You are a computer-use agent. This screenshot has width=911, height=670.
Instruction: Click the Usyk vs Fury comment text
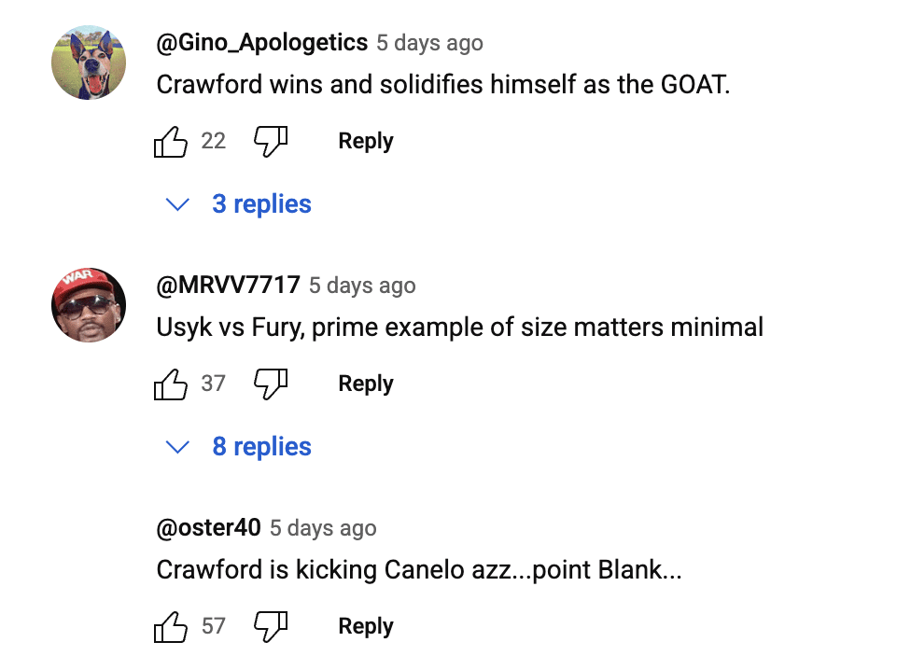point(459,328)
